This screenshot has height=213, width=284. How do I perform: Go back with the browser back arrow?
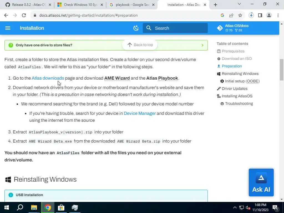[x=6, y=16]
